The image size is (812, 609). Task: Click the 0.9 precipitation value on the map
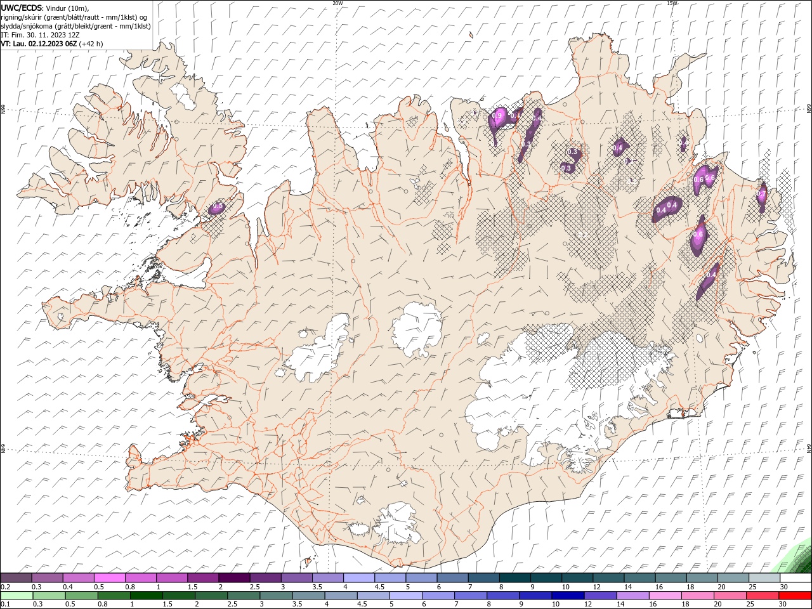(498, 115)
